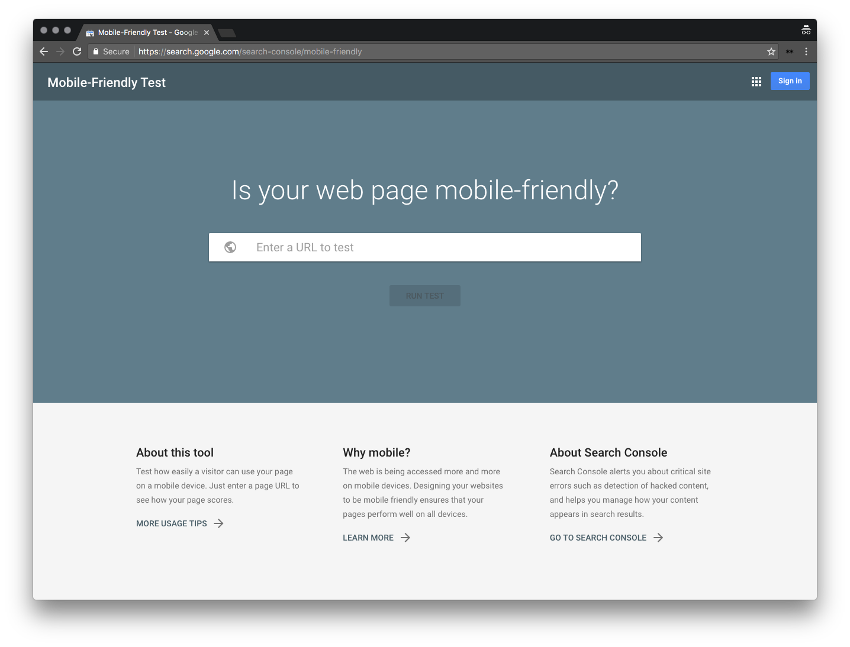The height and width of the screenshot is (647, 850).
Task: Close the Mobile-Friendly Test tab
Action: pyautogui.click(x=207, y=33)
